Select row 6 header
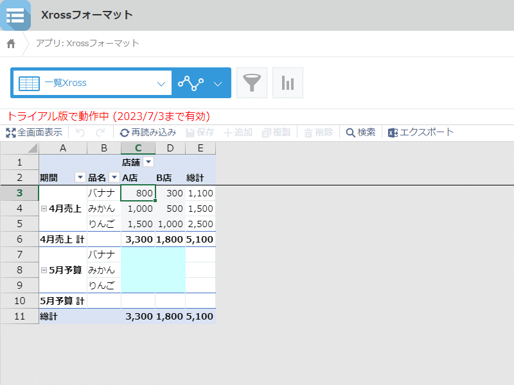Image resolution: width=514 pixels, height=385 pixels. pyautogui.click(x=20, y=239)
